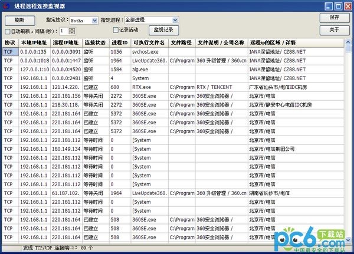
Task: Sort by 远程ip的区域 / 详情 column header
Action: 296,42
